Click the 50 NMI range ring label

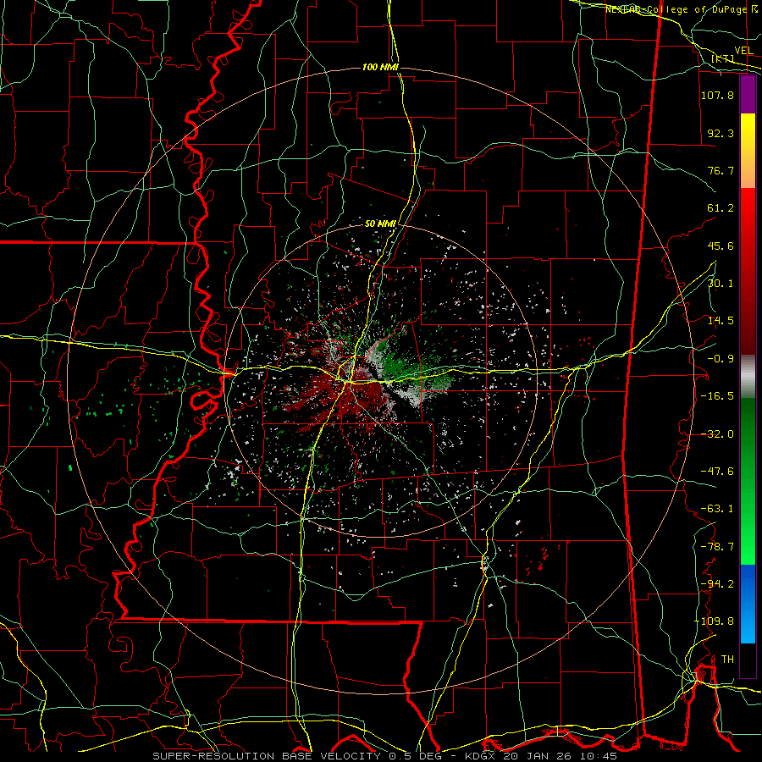(x=380, y=224)
